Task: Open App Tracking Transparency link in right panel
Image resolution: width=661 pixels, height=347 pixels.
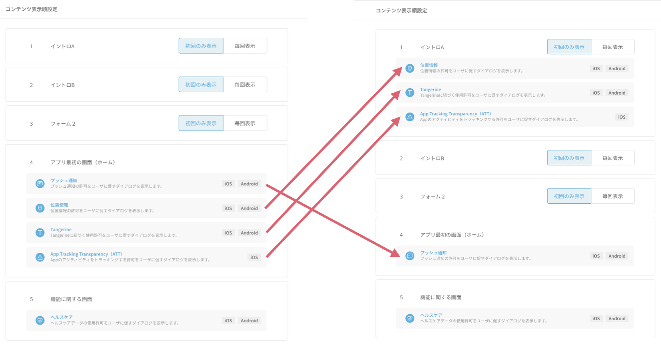Action: pos(456,114)
